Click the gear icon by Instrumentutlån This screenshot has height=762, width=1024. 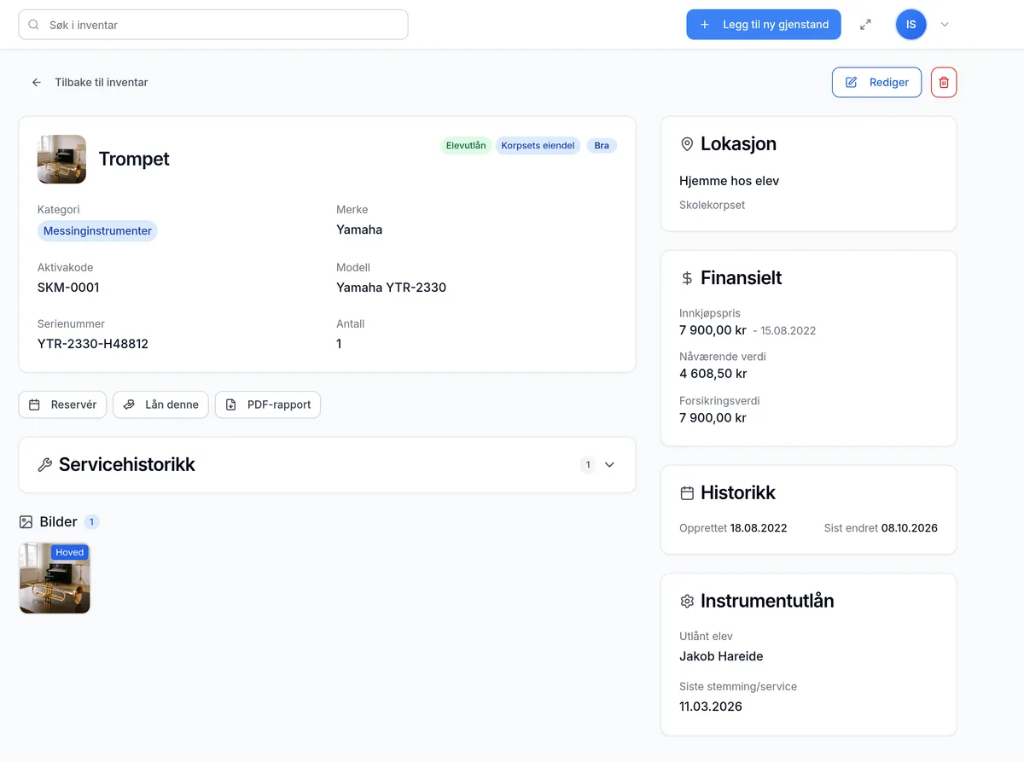[x=687, y=602]
